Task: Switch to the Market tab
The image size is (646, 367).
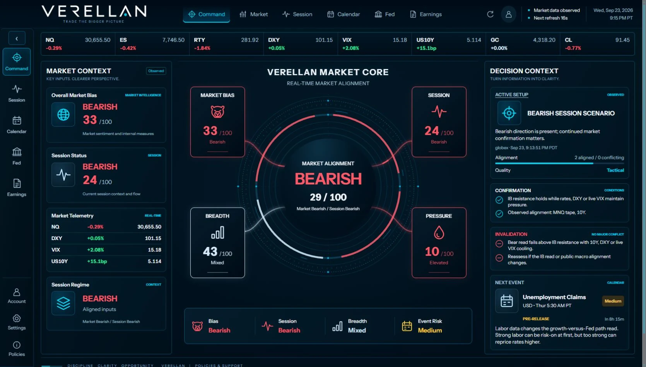Action: [x=254, y=14]
